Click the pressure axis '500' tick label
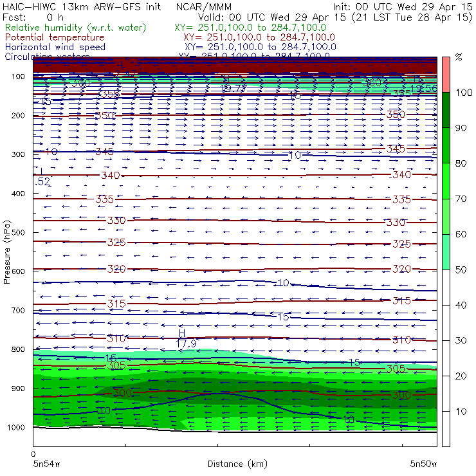 18,233
